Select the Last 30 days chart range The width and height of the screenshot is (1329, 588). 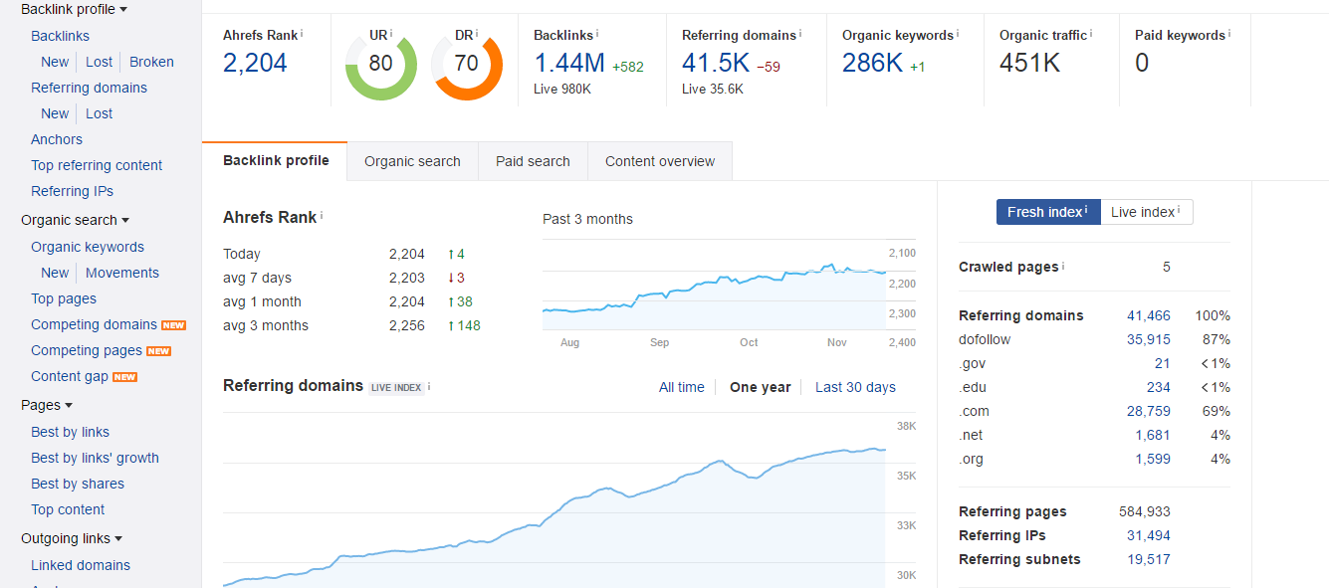click(x=855, y=387)
